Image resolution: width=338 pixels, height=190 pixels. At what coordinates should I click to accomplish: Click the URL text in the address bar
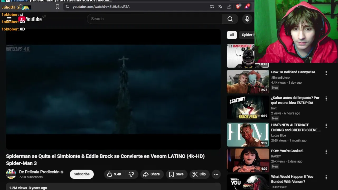click(101, 7)
